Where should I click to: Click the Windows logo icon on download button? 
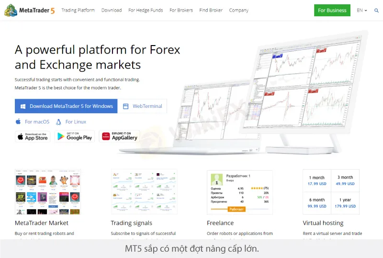tap(23, 106)
